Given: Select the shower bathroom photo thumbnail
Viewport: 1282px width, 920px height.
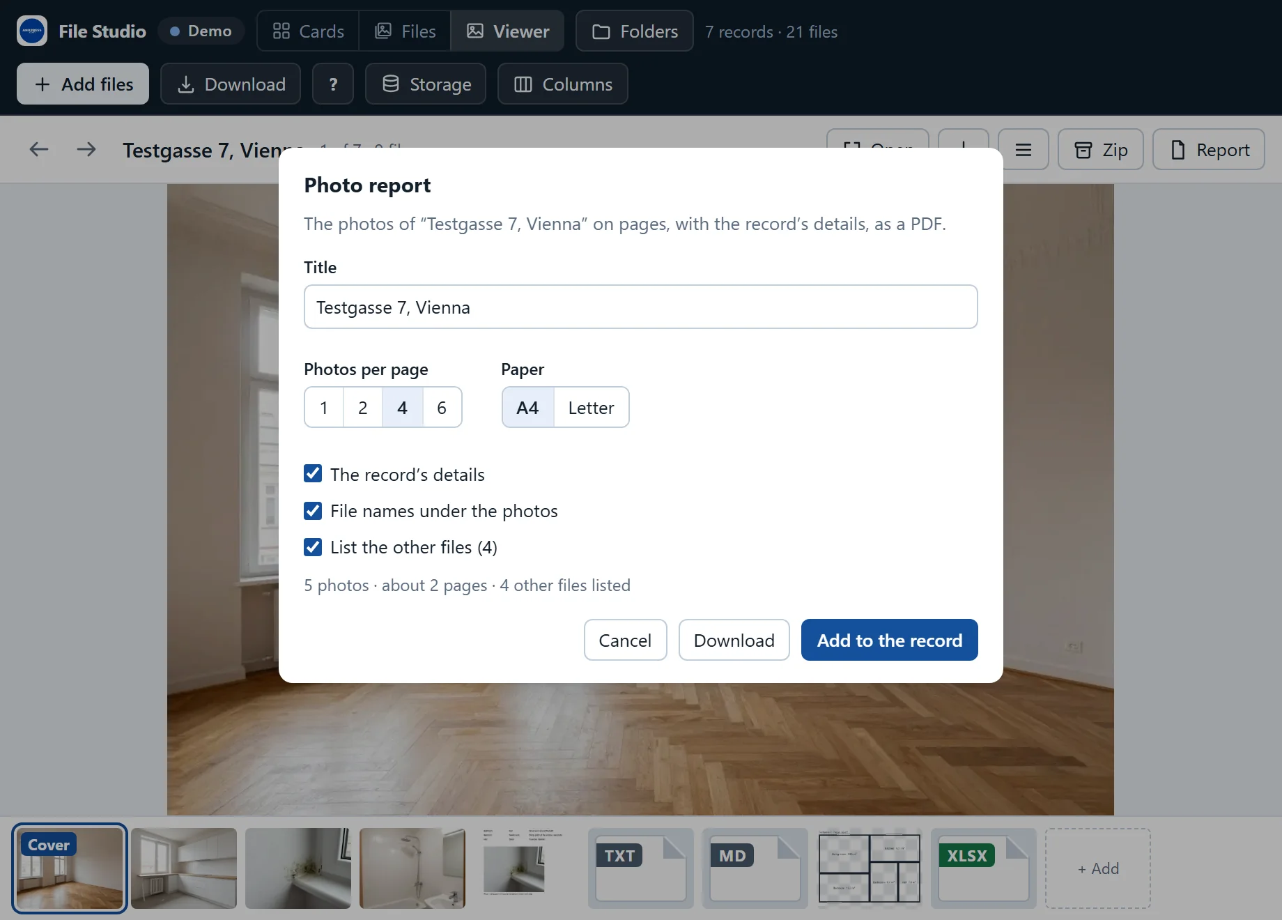Looking at the screenshot, I should 412,868.
